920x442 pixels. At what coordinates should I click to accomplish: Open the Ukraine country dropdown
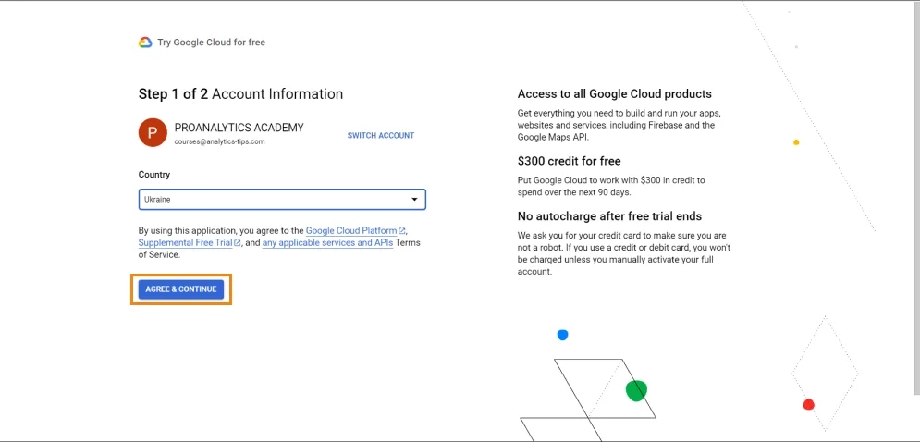click(x=282, y=200)
